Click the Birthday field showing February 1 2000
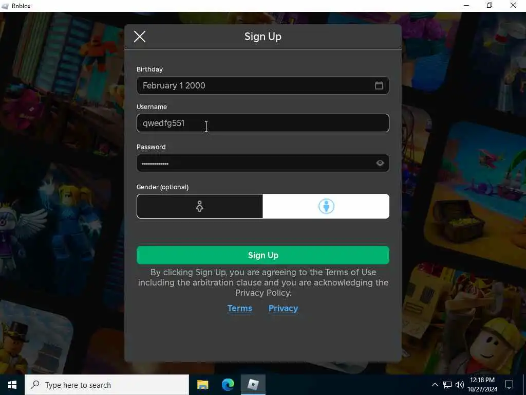 coord(262,85)
